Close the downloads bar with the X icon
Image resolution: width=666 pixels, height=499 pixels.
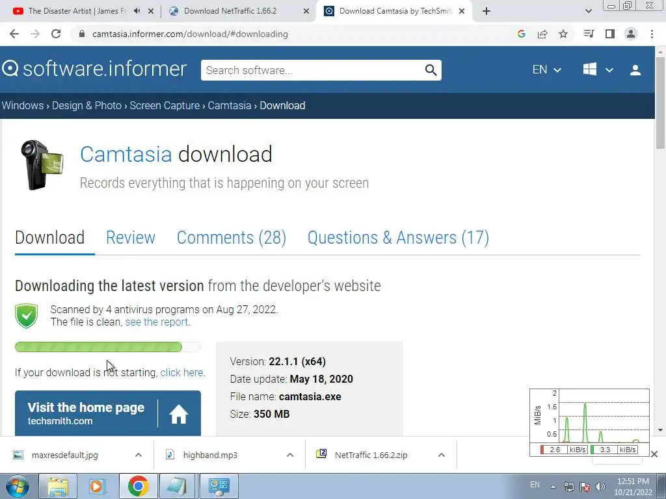[x=654, y=454]
